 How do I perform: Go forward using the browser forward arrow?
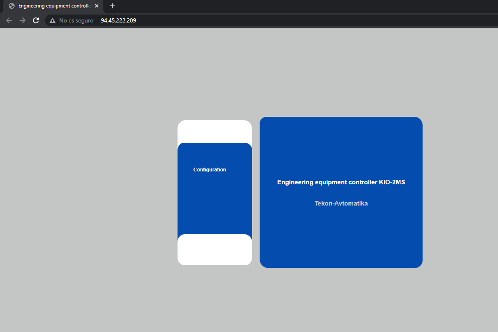23,20
